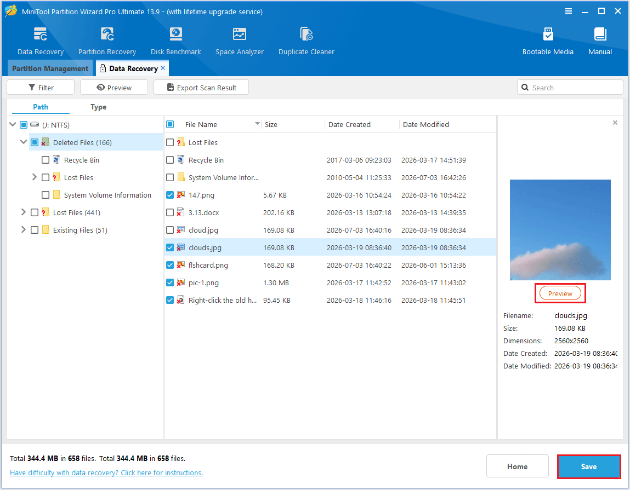
Task: Open the Filter options
Action: [x=41, y=87]
